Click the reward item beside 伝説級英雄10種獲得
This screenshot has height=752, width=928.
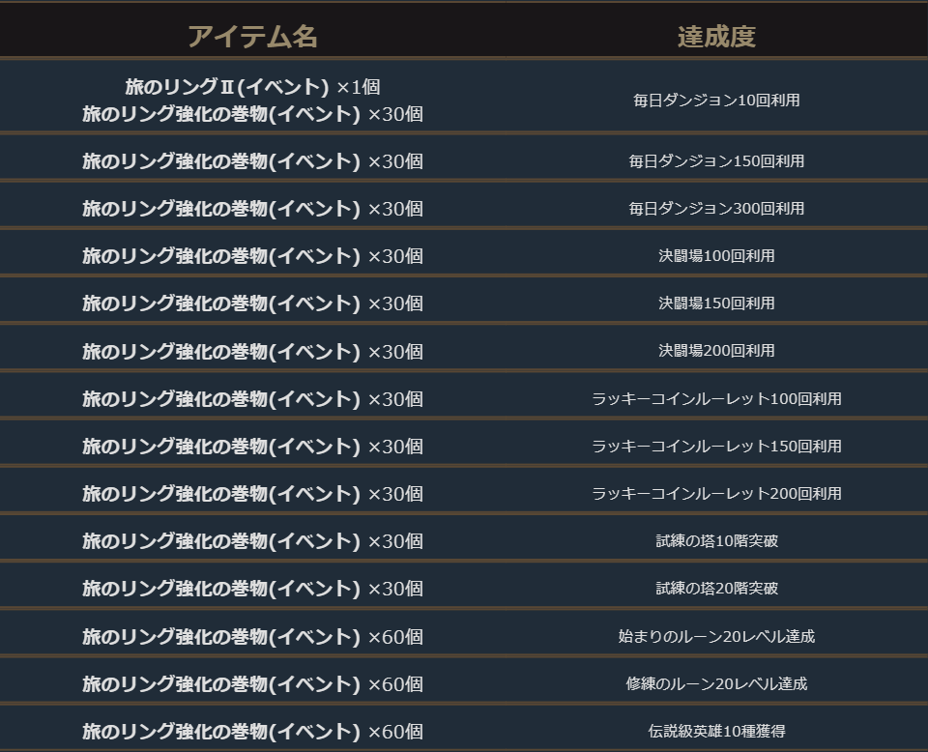(x=252, y=731)
